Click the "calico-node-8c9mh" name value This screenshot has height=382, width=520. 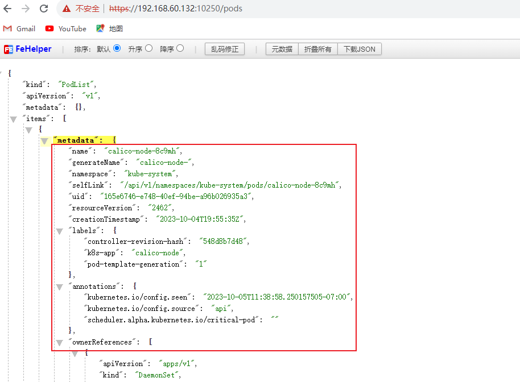pyautogui.click(x=142, y=151)
